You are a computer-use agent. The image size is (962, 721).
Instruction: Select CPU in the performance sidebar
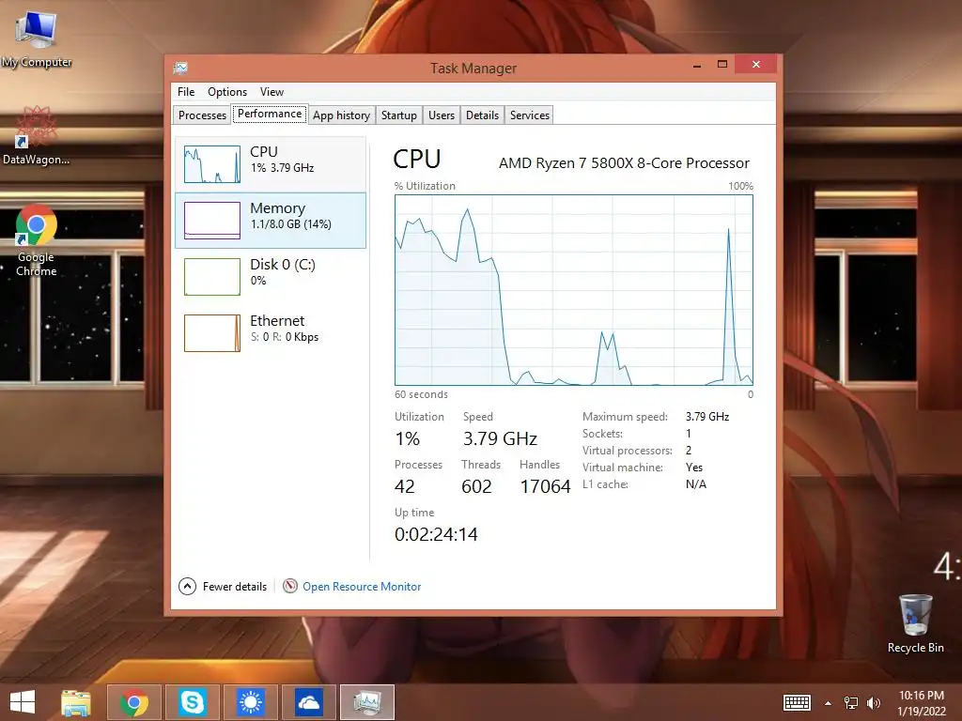pos(271,164)
